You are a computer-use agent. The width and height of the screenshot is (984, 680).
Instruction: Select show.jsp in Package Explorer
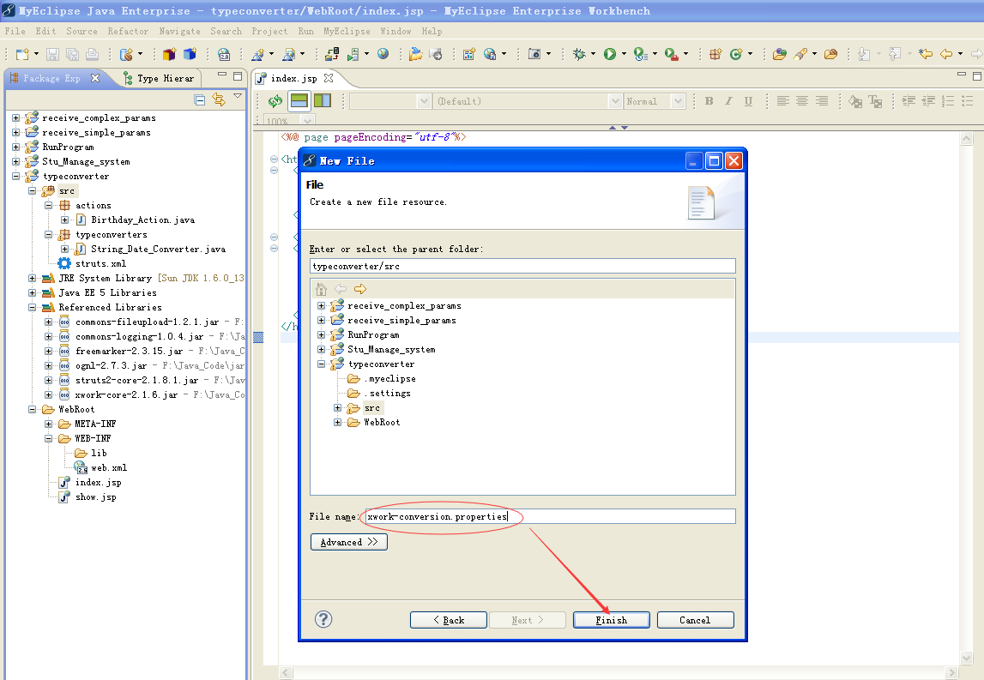click(95, 496)
